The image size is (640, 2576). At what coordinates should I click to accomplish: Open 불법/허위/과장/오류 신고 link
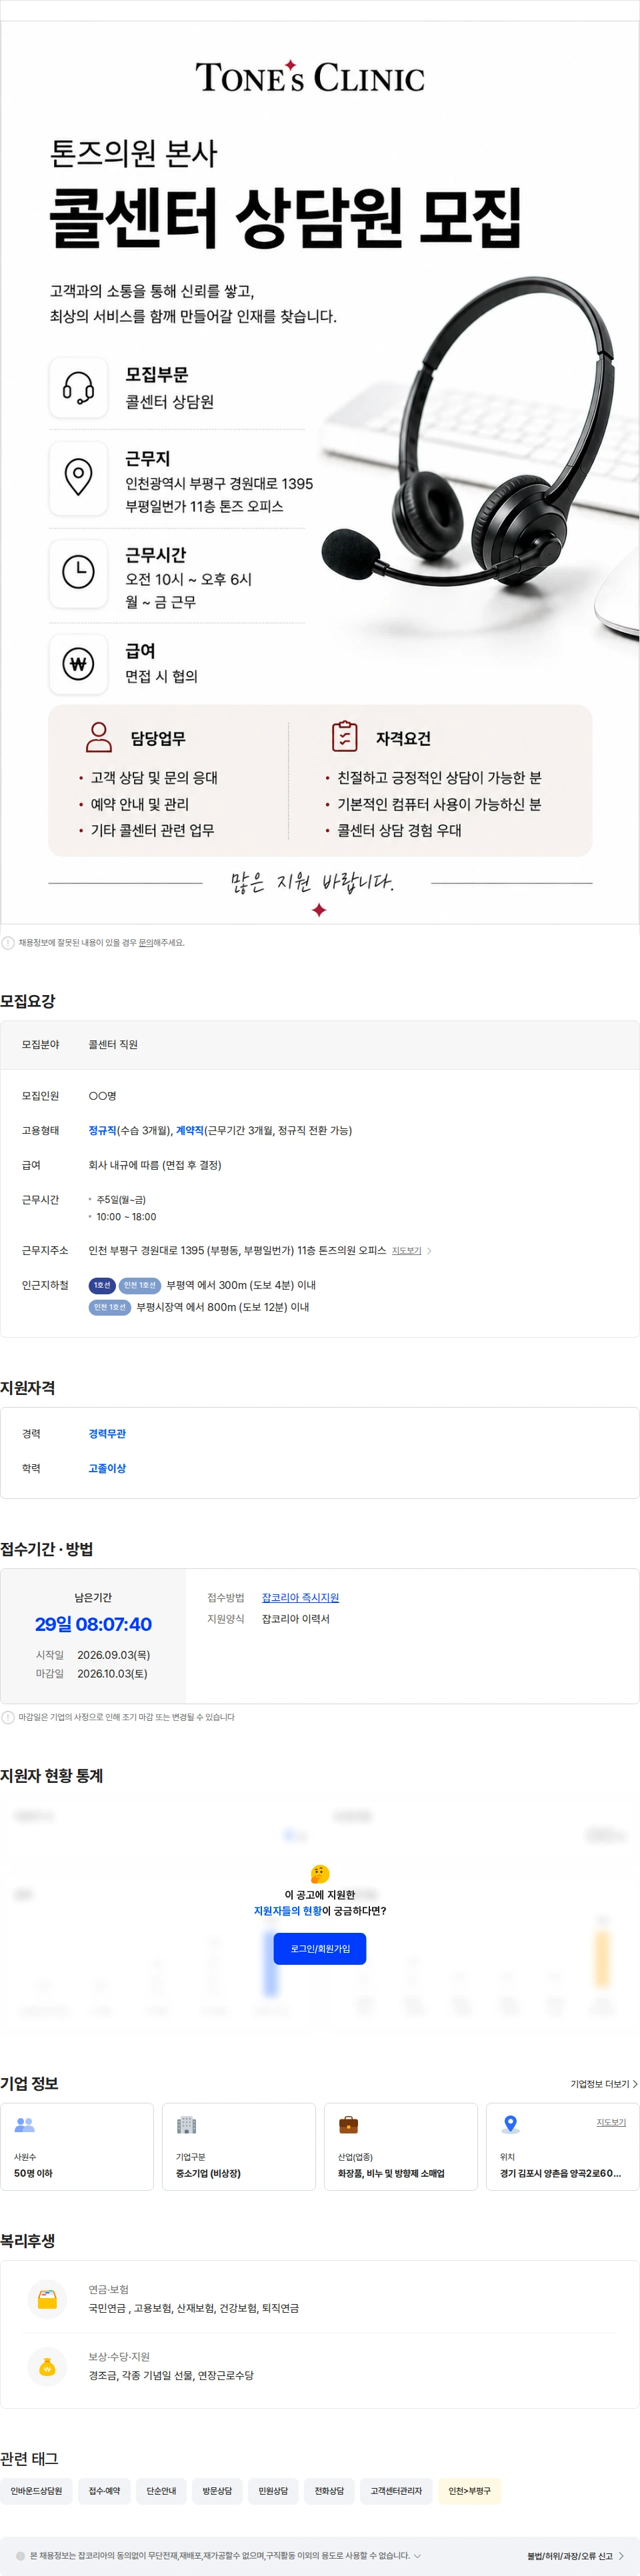(x=575, y=2556)
